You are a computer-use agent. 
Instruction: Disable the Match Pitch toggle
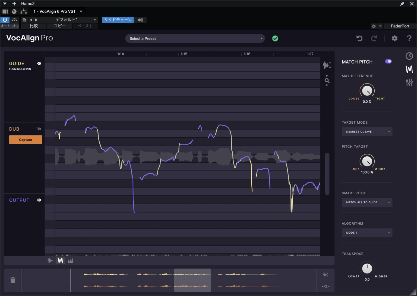[x=388, y=61]
